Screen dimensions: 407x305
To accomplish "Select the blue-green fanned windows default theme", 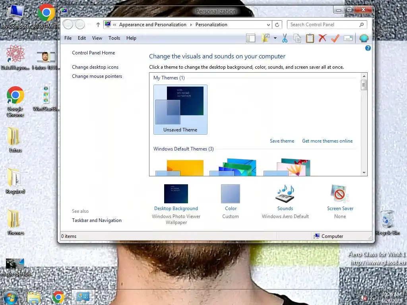I will (x=233, y=167).
